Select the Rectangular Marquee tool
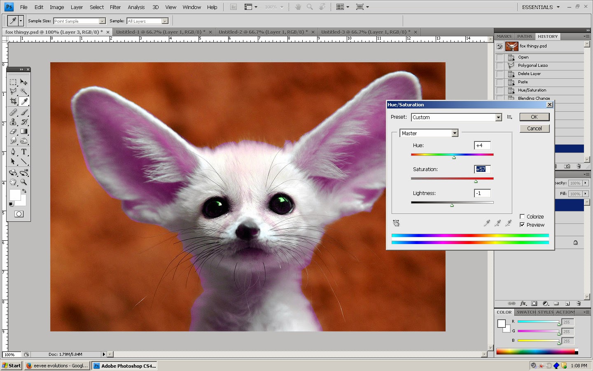 point(13,82)
